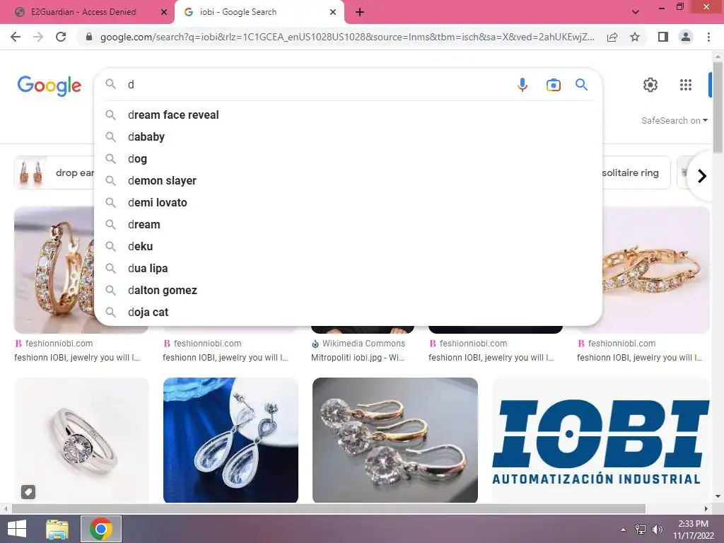Viewport: 724px width, 543px height.
Task: Open Mitropoliti iobi.jpg result title
Action: [x=358, y=357]
